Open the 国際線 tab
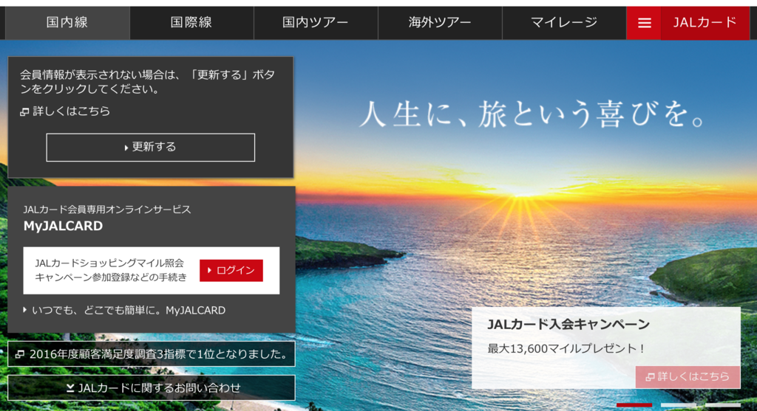 [191, 23]
